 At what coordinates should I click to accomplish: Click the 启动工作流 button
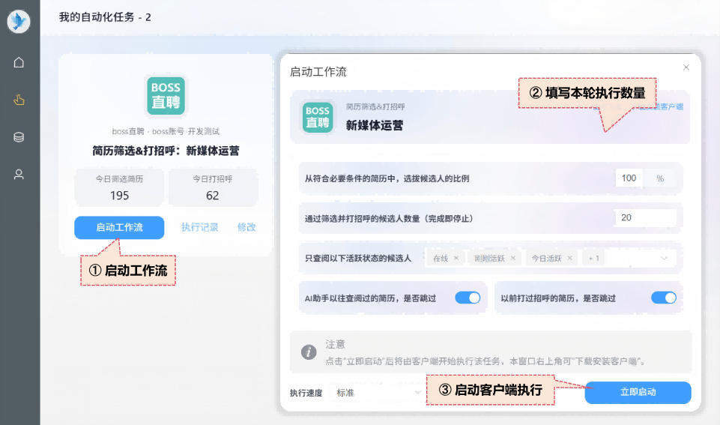[119, 227]
